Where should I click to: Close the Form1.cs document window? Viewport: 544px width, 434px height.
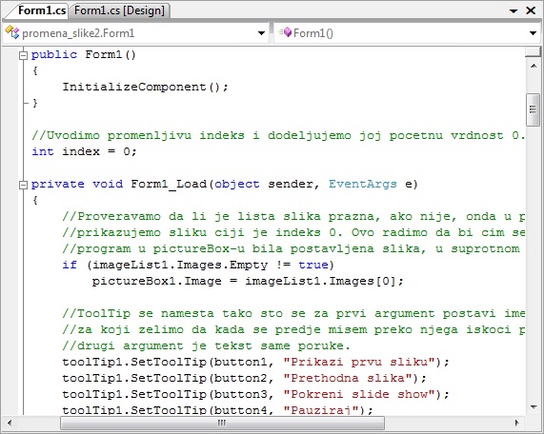pyautogui.click(x=531, y=10)
